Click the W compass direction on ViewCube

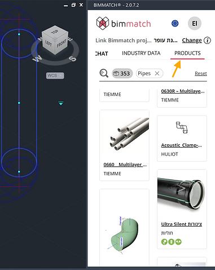point(37,59)
